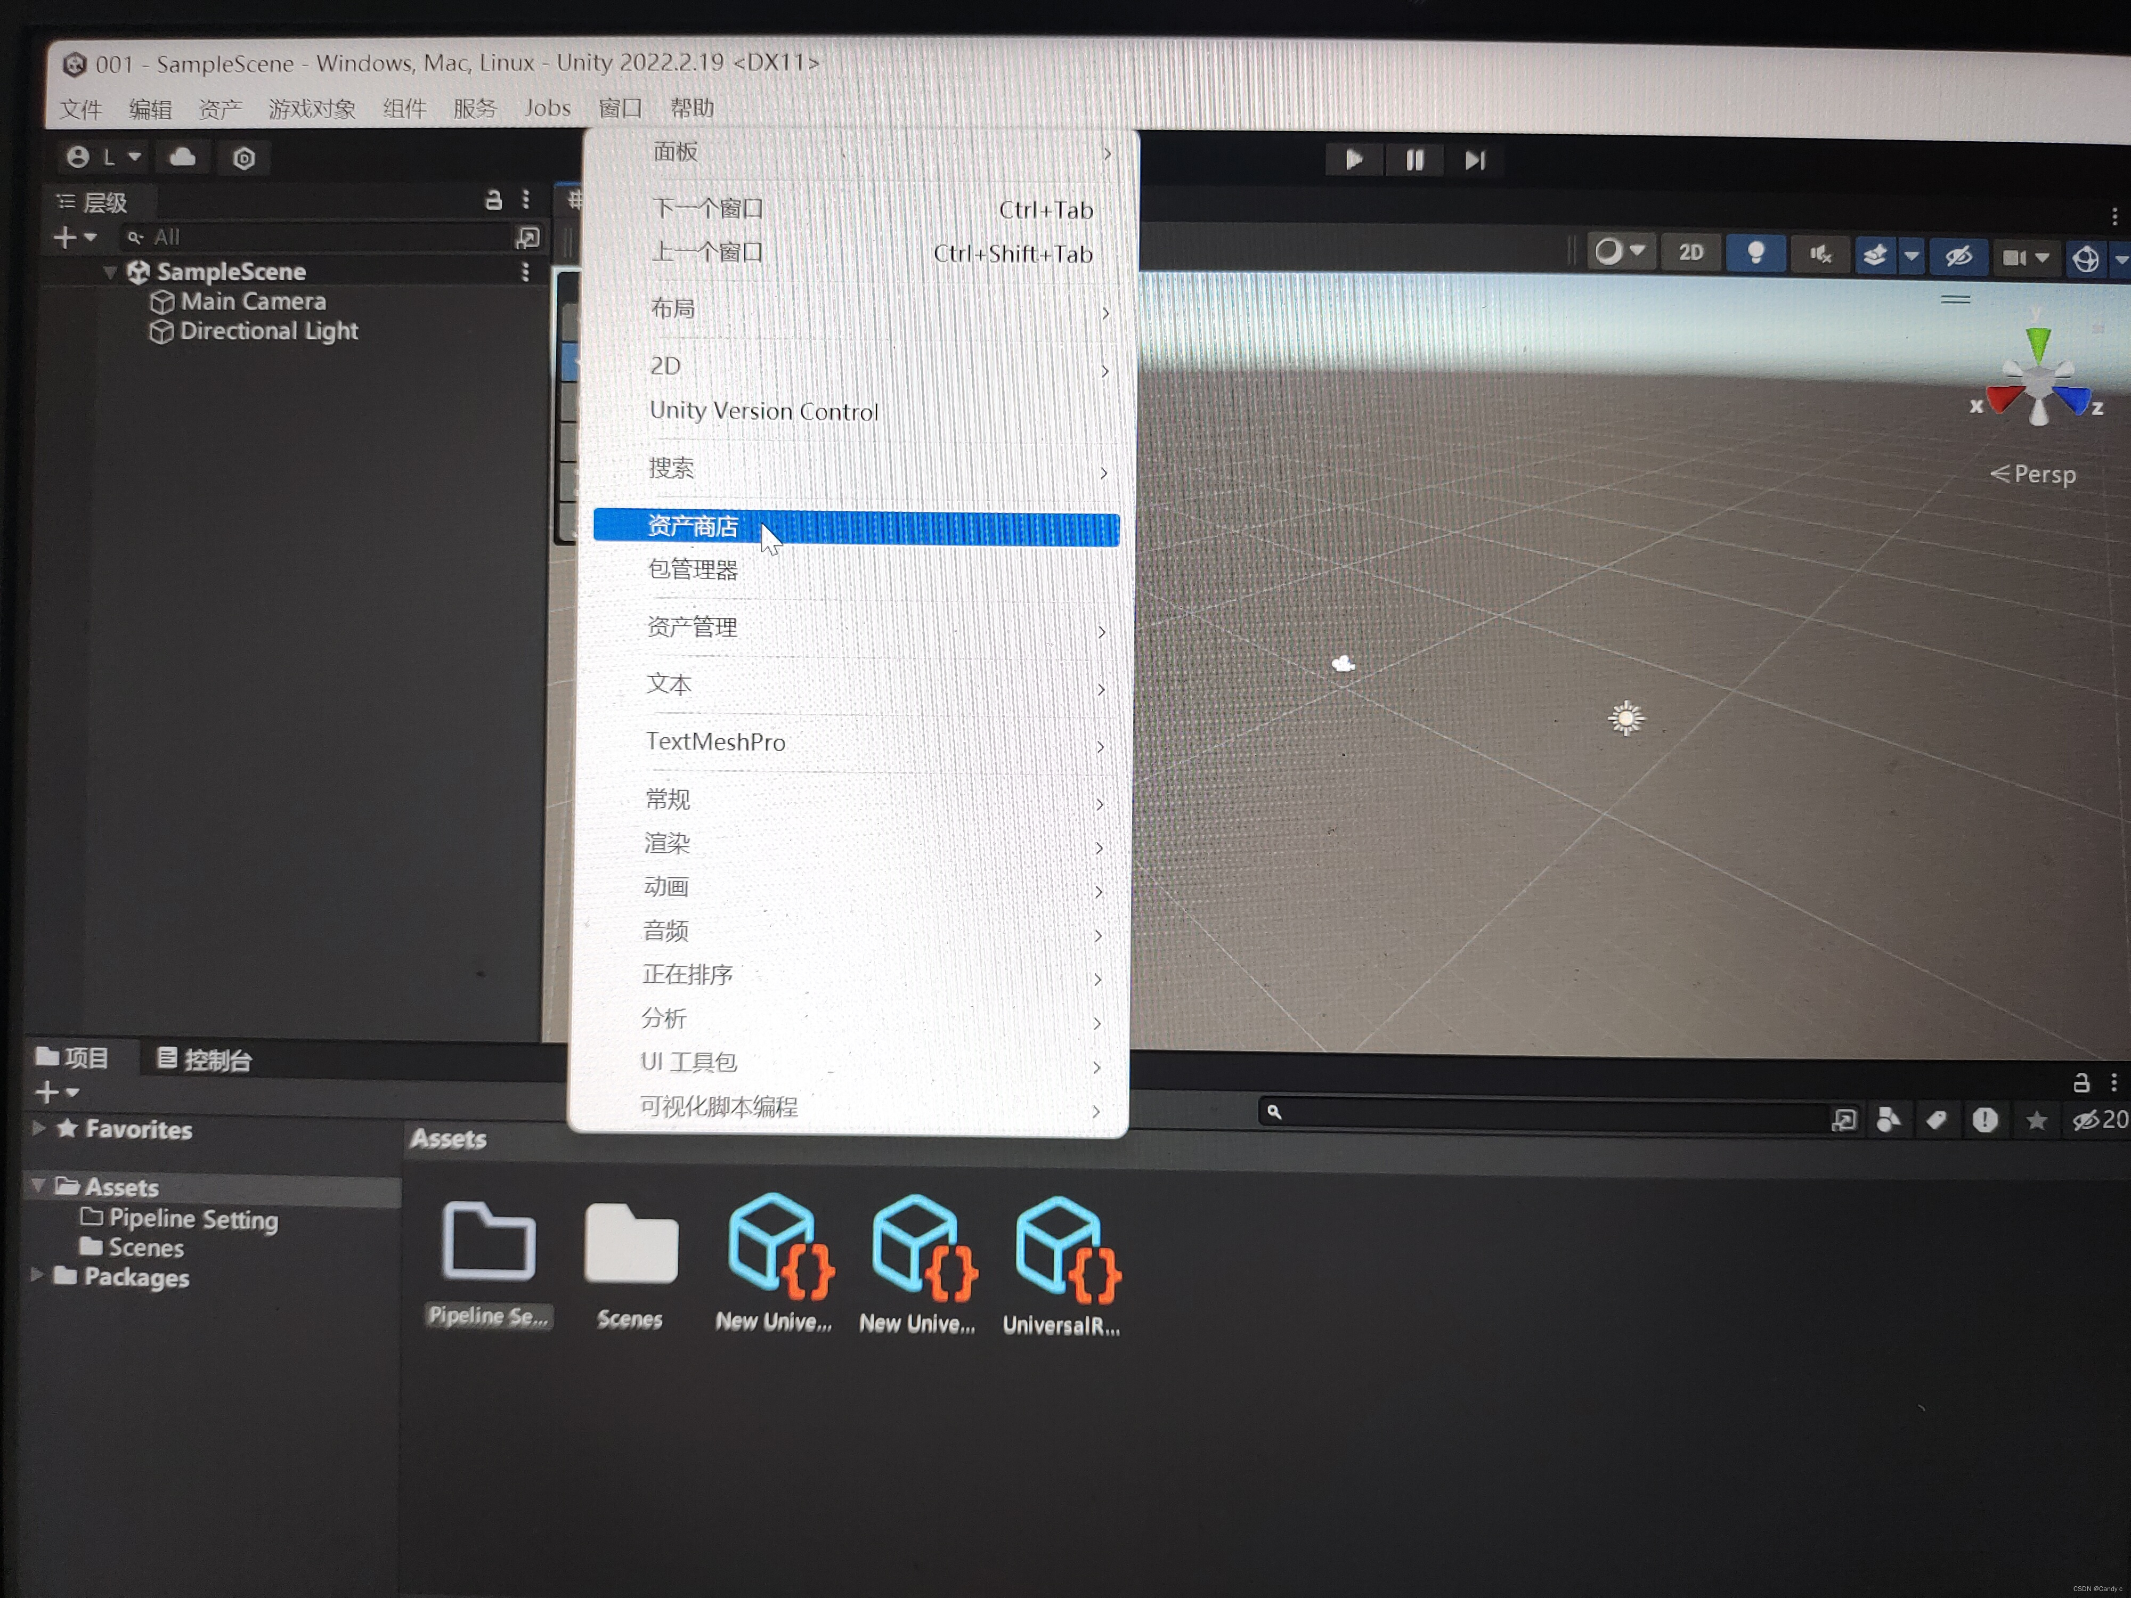This screenshot has height=1598, width=2131.
Task: Toggle 2D view mode
Action: [1691, 252]
